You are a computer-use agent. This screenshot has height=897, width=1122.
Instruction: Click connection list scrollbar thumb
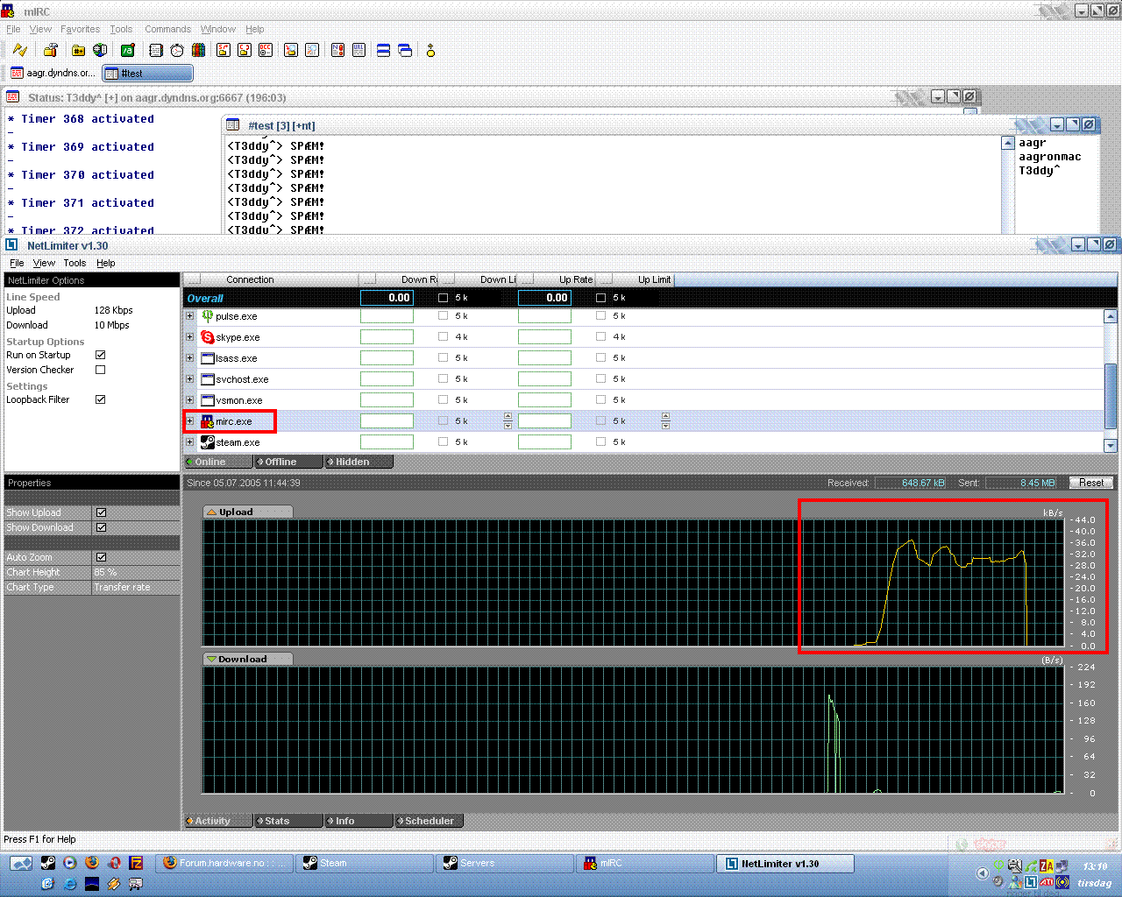(x=1111, y=395)
